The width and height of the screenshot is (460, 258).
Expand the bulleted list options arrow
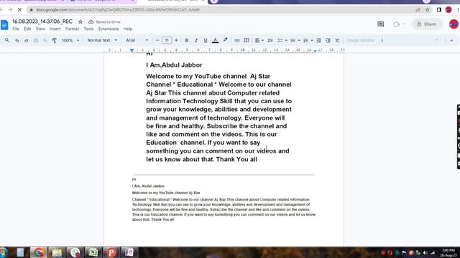(299, 40)
